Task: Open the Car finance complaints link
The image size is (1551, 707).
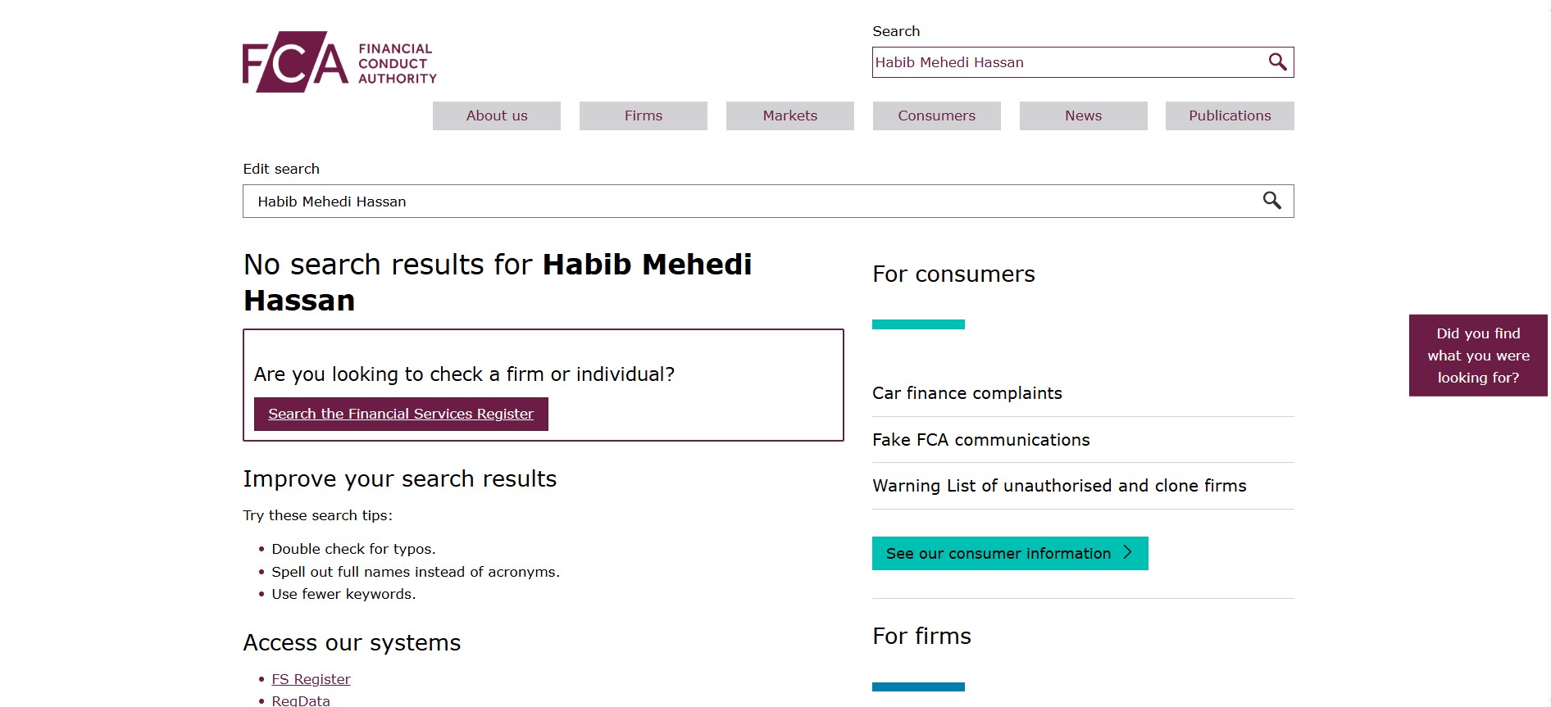Action: (967, 393)
